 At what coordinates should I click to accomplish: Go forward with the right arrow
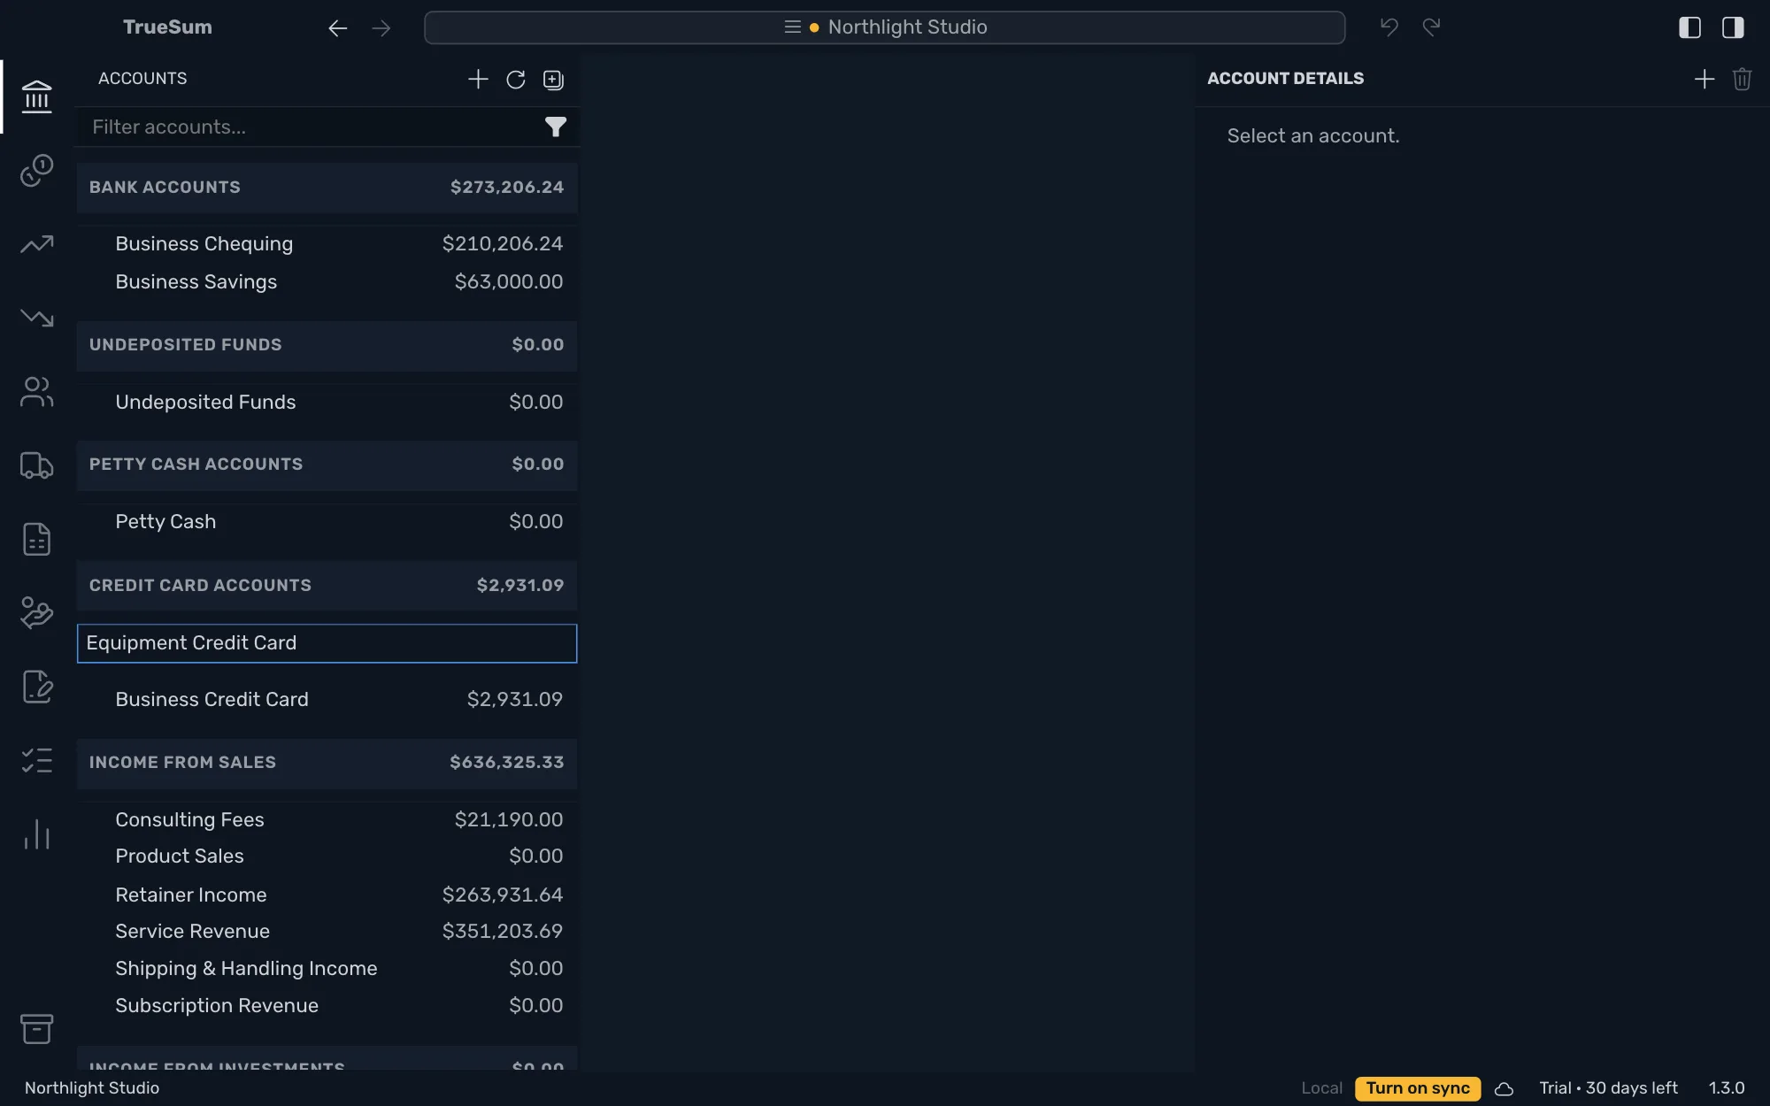(x=381, y=28)
